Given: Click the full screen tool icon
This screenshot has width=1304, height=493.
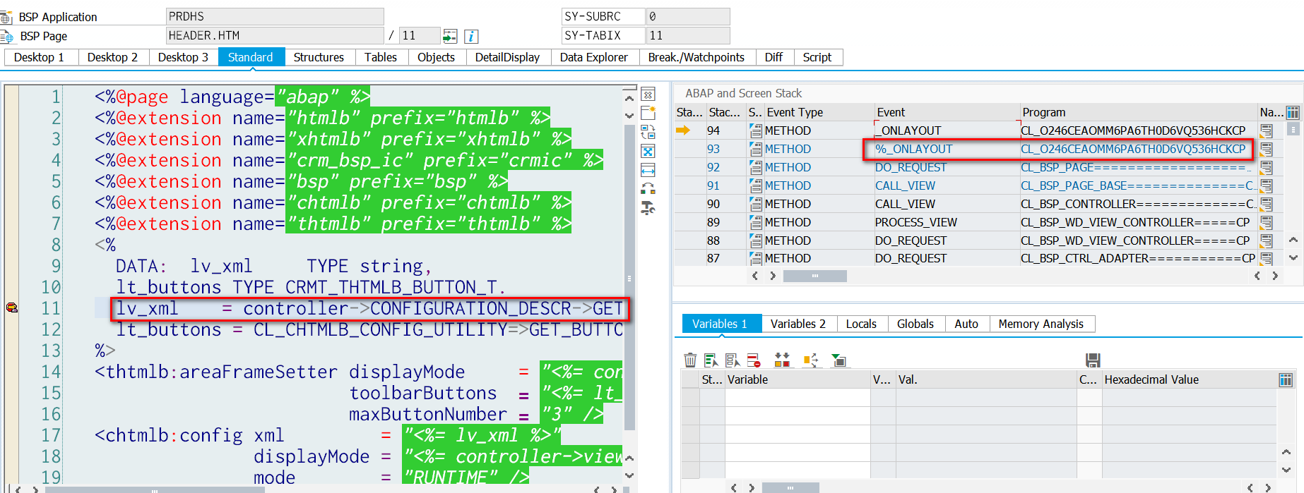Looking at the screenshot, I should pyautogui.click(x=648, y=151).
